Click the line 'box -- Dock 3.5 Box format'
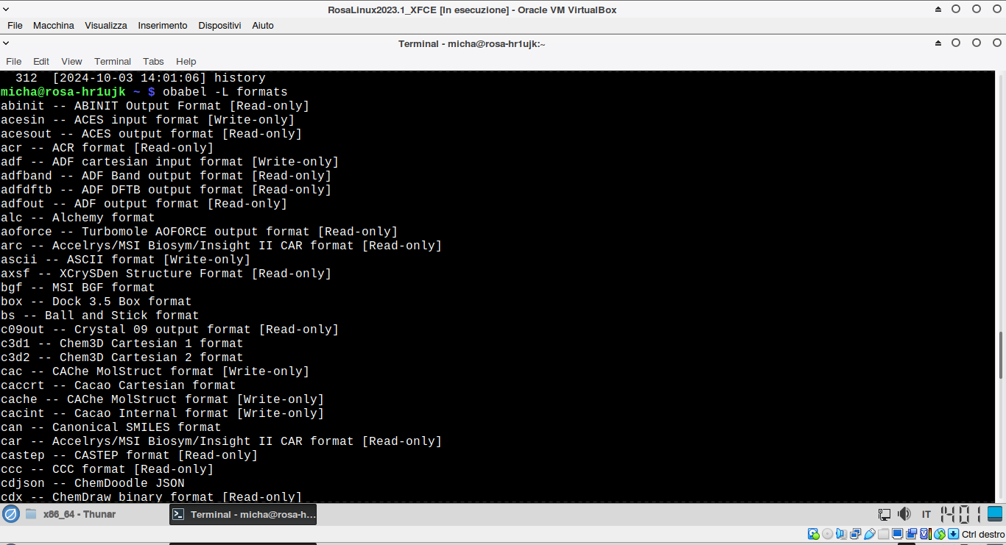 coord(96,302)
